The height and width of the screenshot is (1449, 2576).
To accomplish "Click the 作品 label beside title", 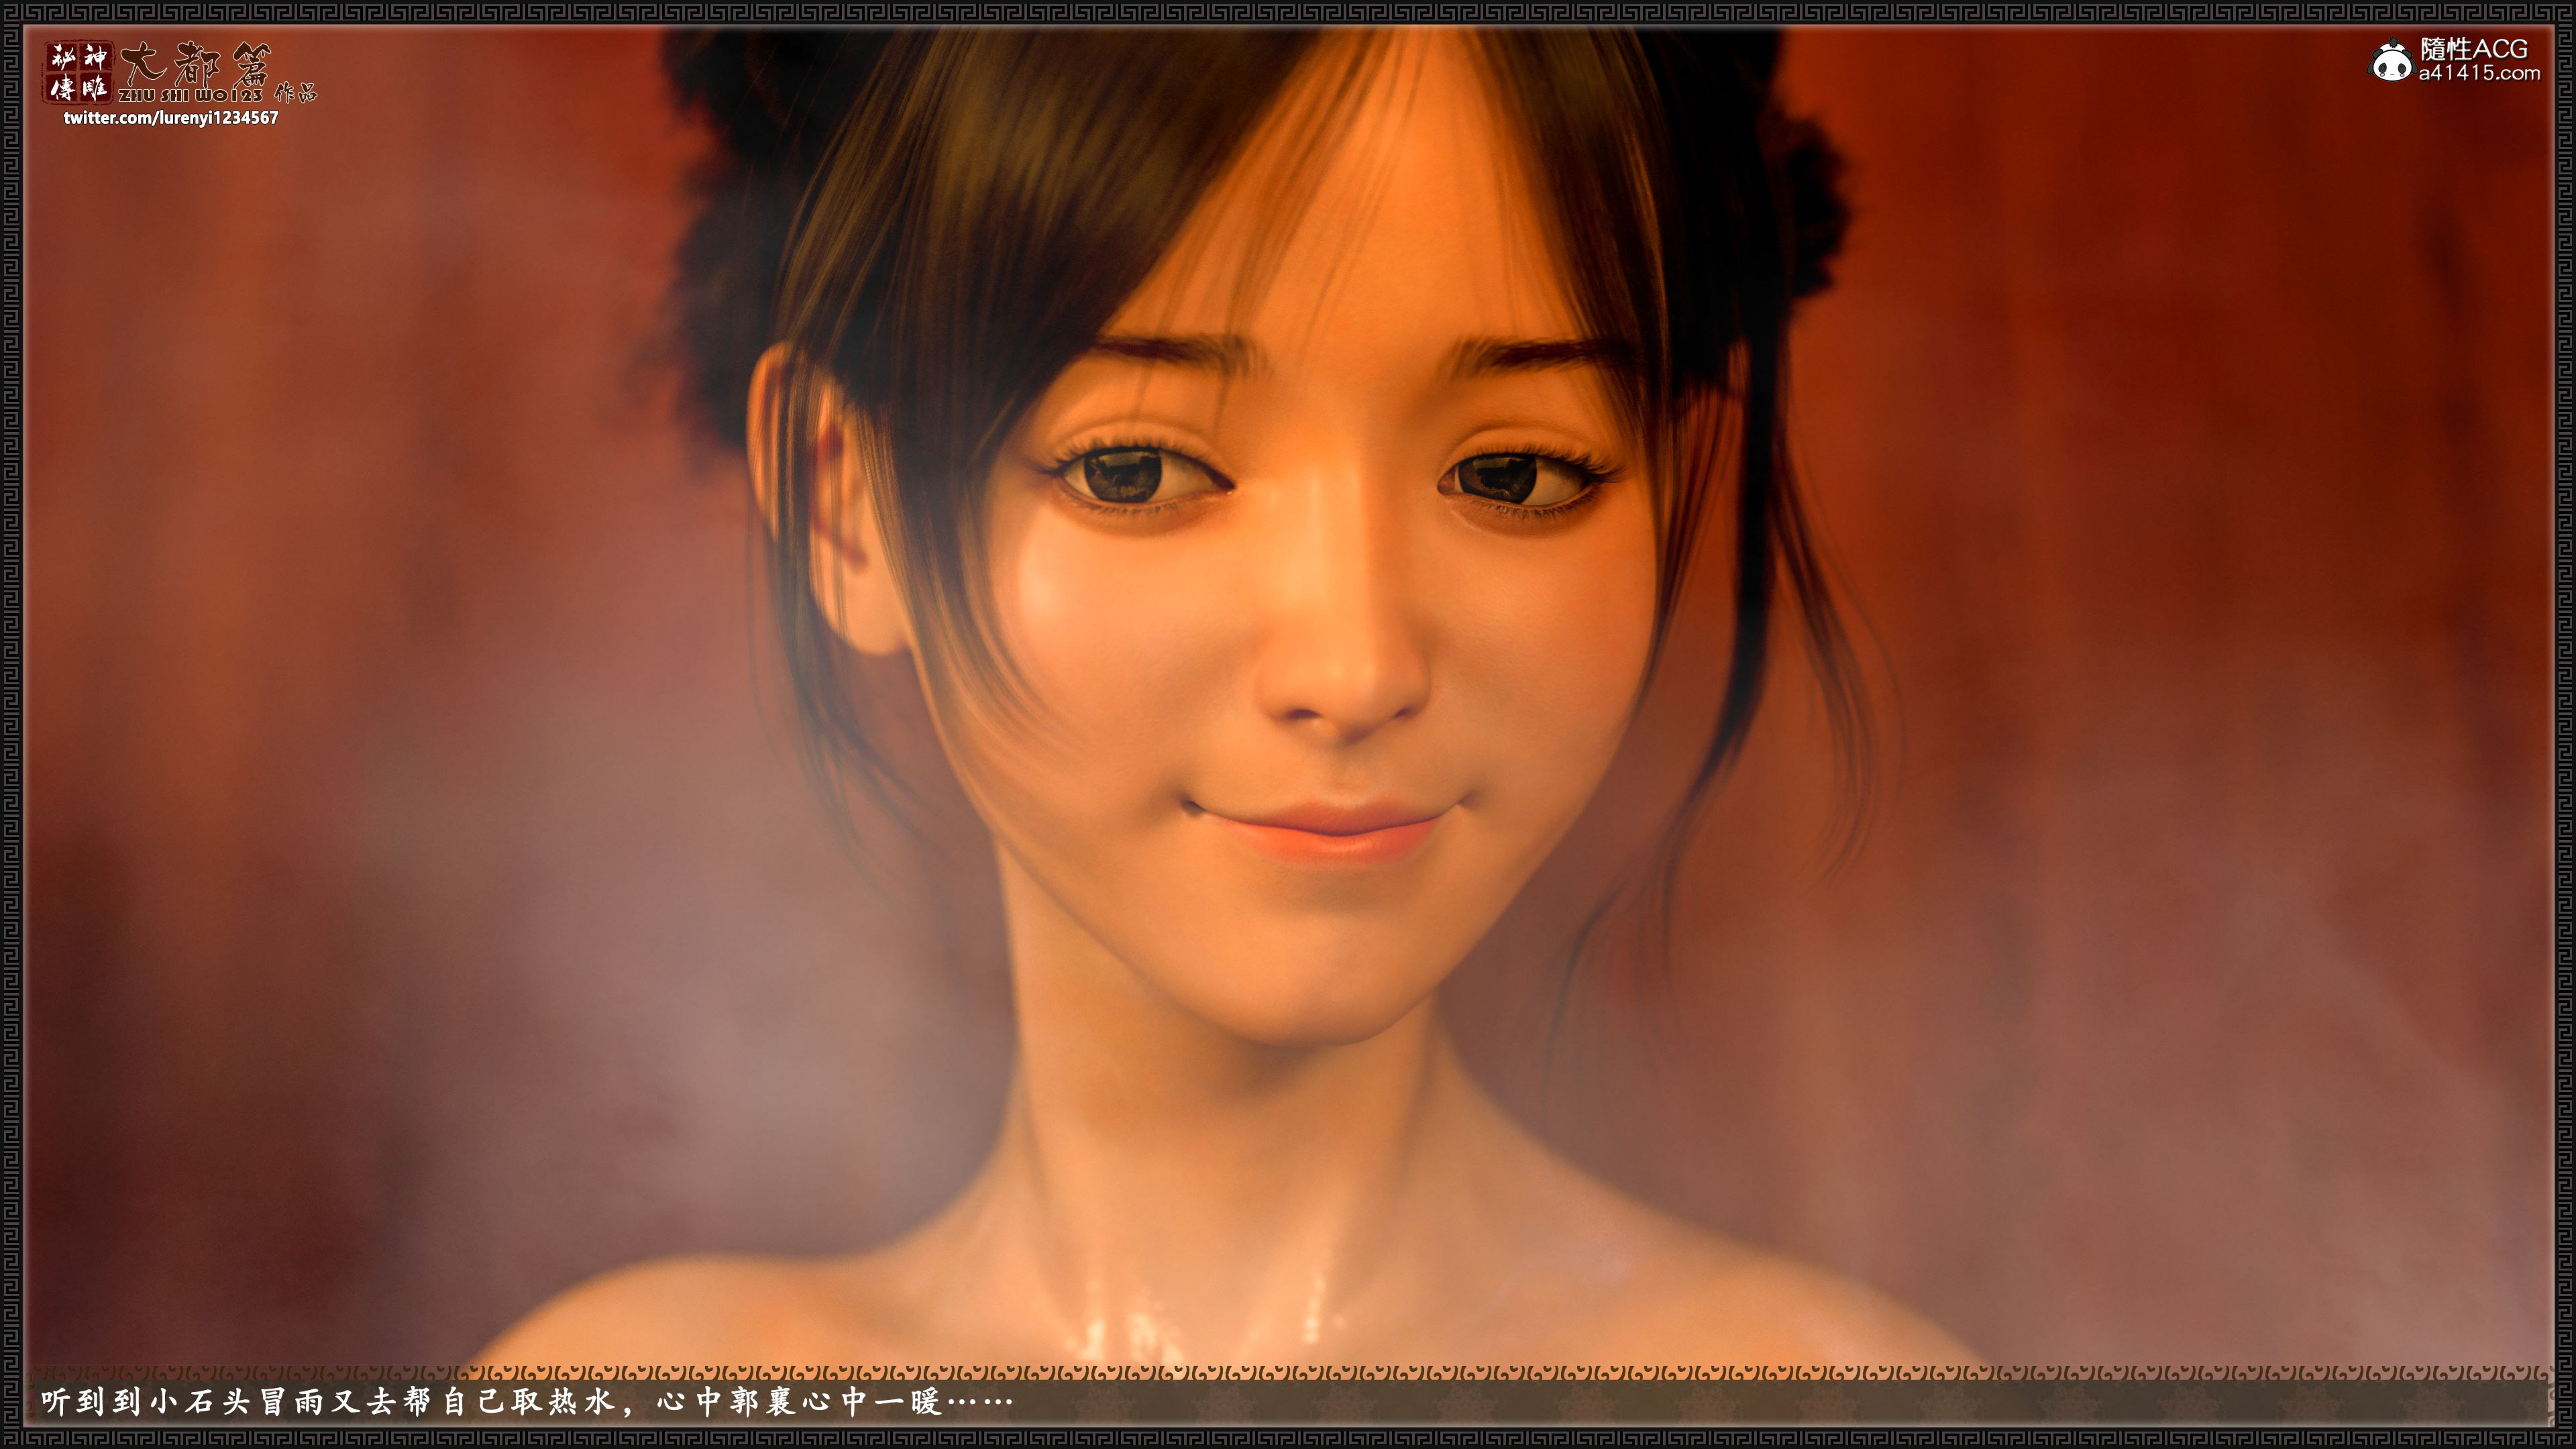I will (x=295, y=93).
